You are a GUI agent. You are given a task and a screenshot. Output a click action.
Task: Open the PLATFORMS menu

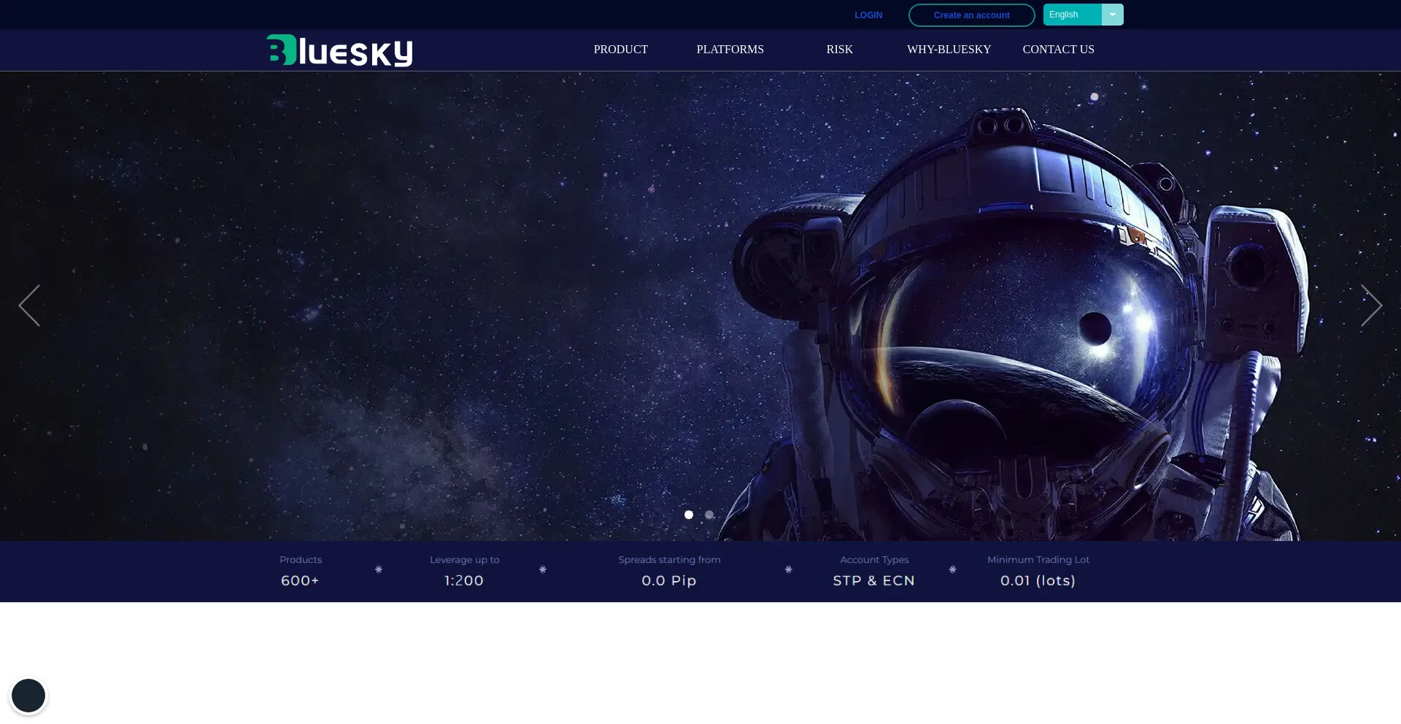[730, 50]
